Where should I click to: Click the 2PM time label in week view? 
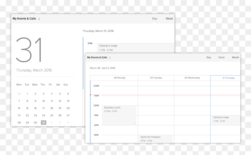pyautogui.click(x=96, y=125)
